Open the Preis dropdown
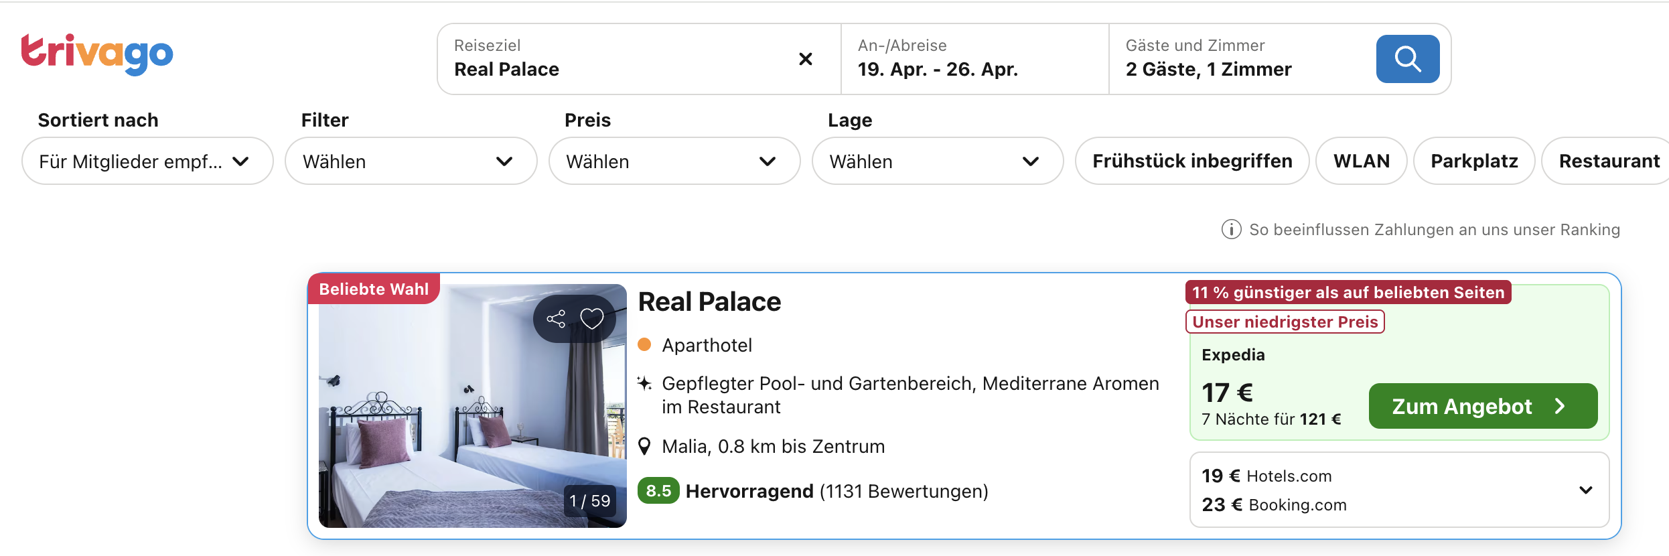Viewport: 1669px width, 556px height. click(674, 161)
